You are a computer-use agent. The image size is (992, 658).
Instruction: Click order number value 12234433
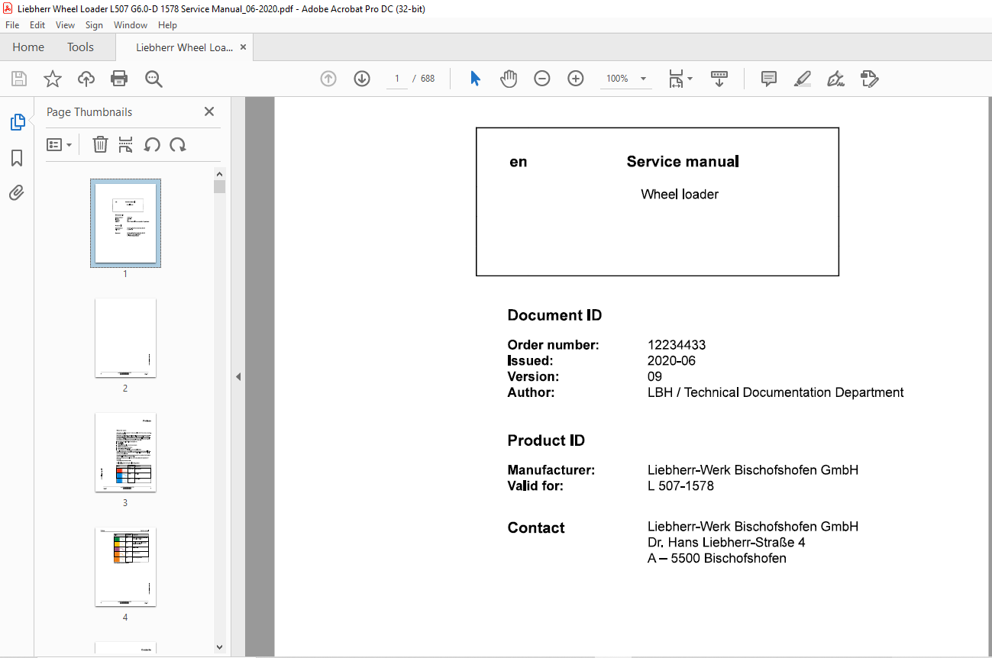click(677, 345)
